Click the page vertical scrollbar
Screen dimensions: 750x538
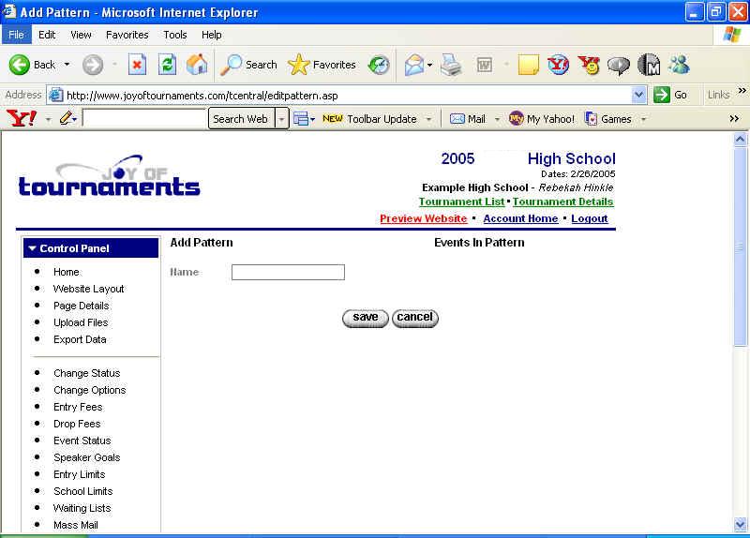coord(740,281)
